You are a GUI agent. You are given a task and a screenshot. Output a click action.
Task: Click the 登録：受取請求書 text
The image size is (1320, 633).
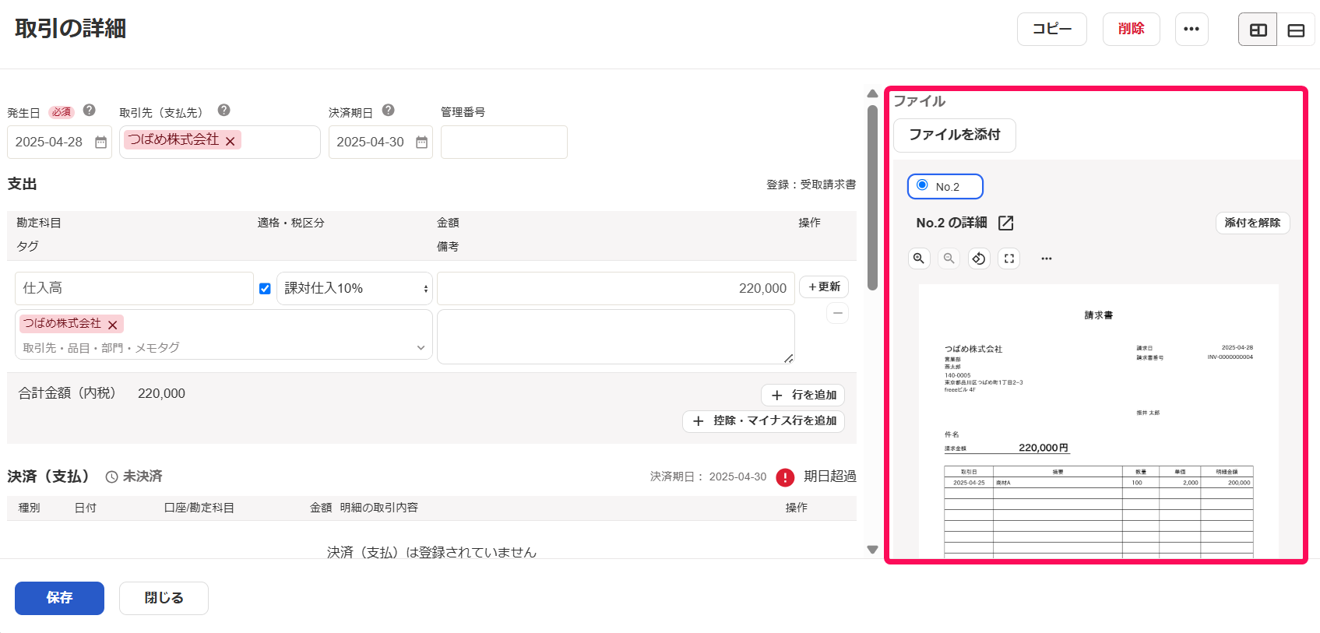tap(811, 185)
